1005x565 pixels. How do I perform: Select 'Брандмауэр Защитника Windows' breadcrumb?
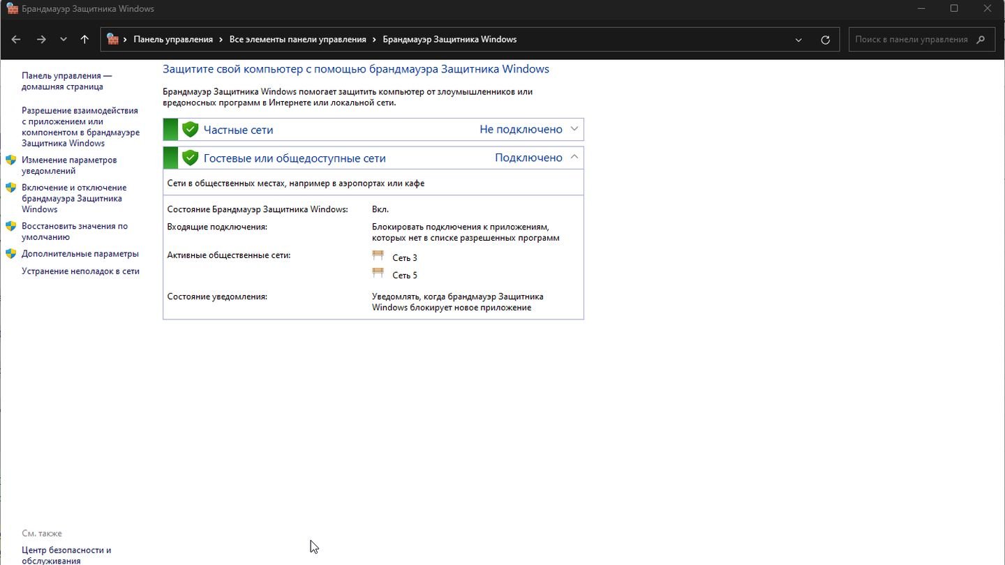[449, 40]
